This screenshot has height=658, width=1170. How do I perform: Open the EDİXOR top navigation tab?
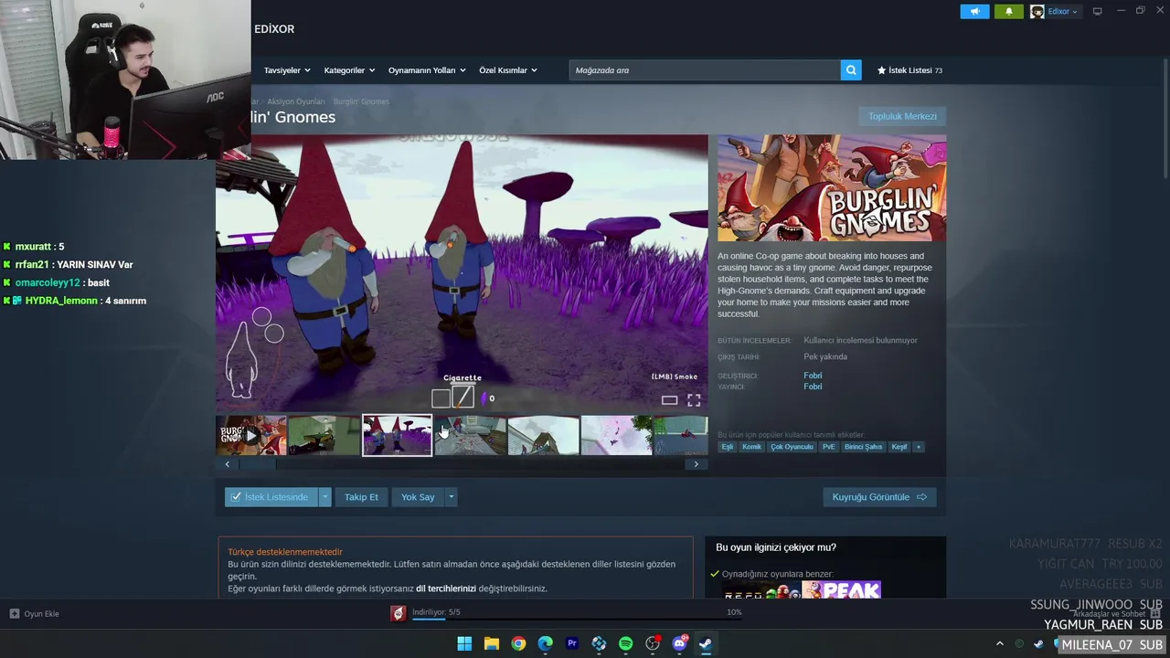pos(274,29)
